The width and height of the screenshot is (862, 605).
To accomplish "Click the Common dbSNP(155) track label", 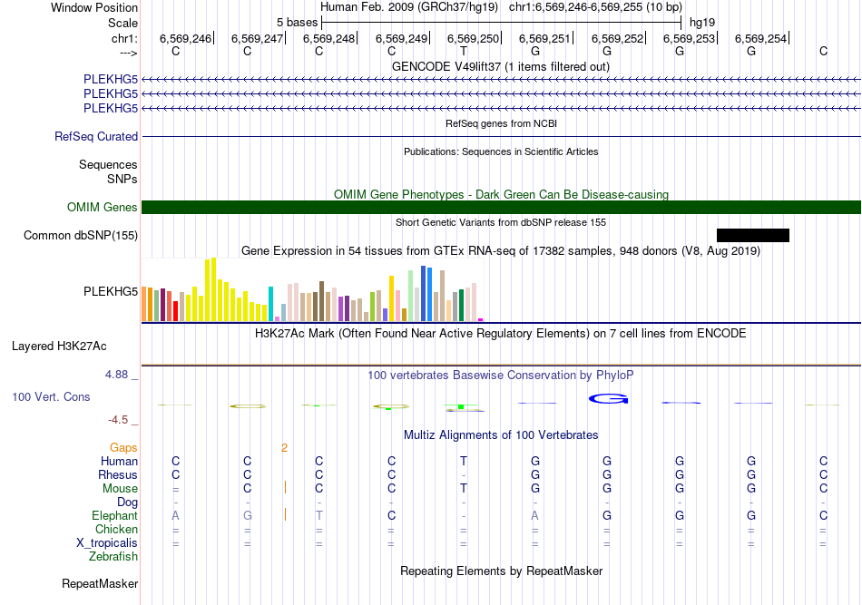I will [x=81, y=235].
